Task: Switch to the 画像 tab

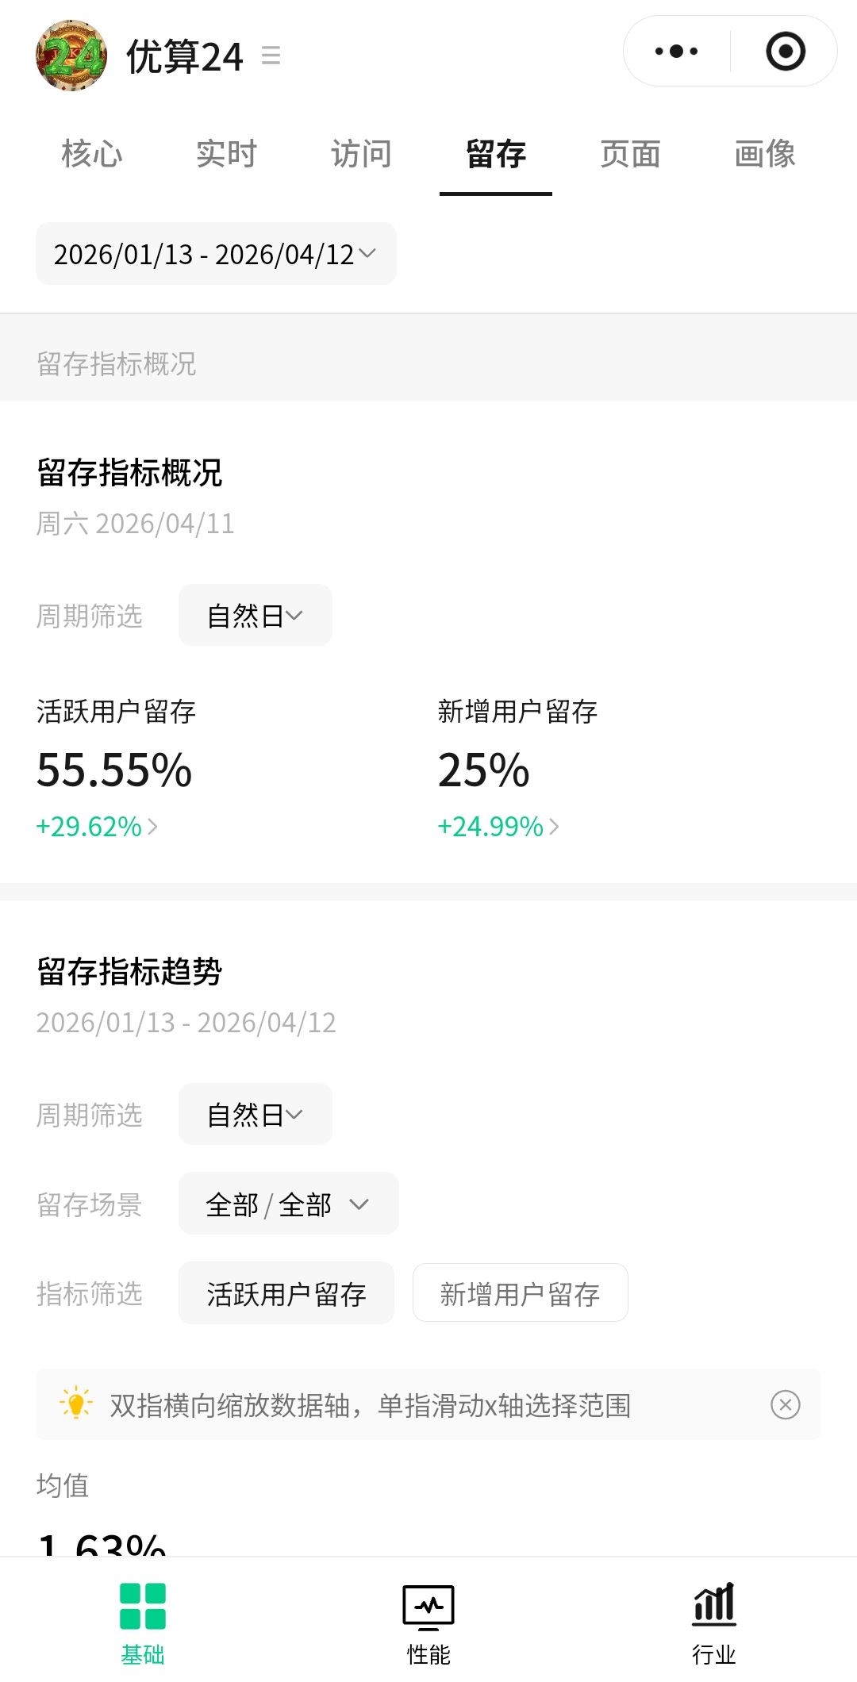Action: [x=765, y=154]
